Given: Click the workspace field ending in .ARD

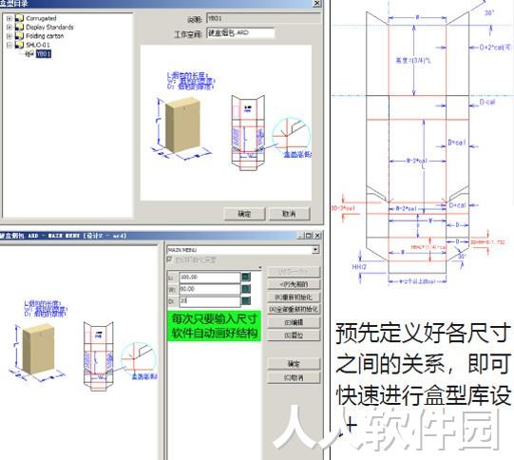Looking at the screenshot, I should click(x=240, y=33).
